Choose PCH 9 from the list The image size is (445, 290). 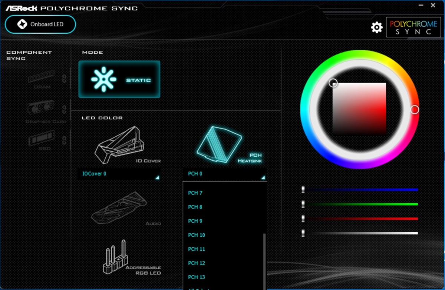[x=195, y=221]
